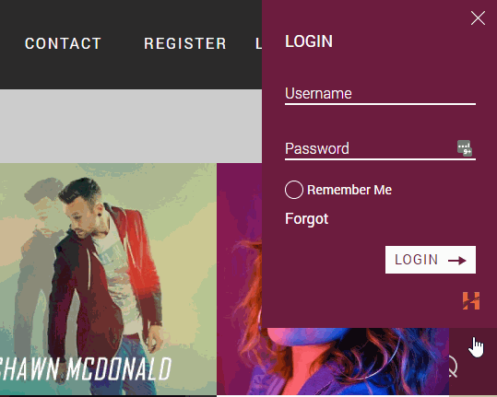The width and height of the screenshot is (497, 397).
Task: Click the LOGIN heading in the panel
Action: pyautogui.click(x=309, y=41)
